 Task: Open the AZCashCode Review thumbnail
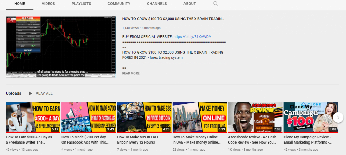[255, 117]
